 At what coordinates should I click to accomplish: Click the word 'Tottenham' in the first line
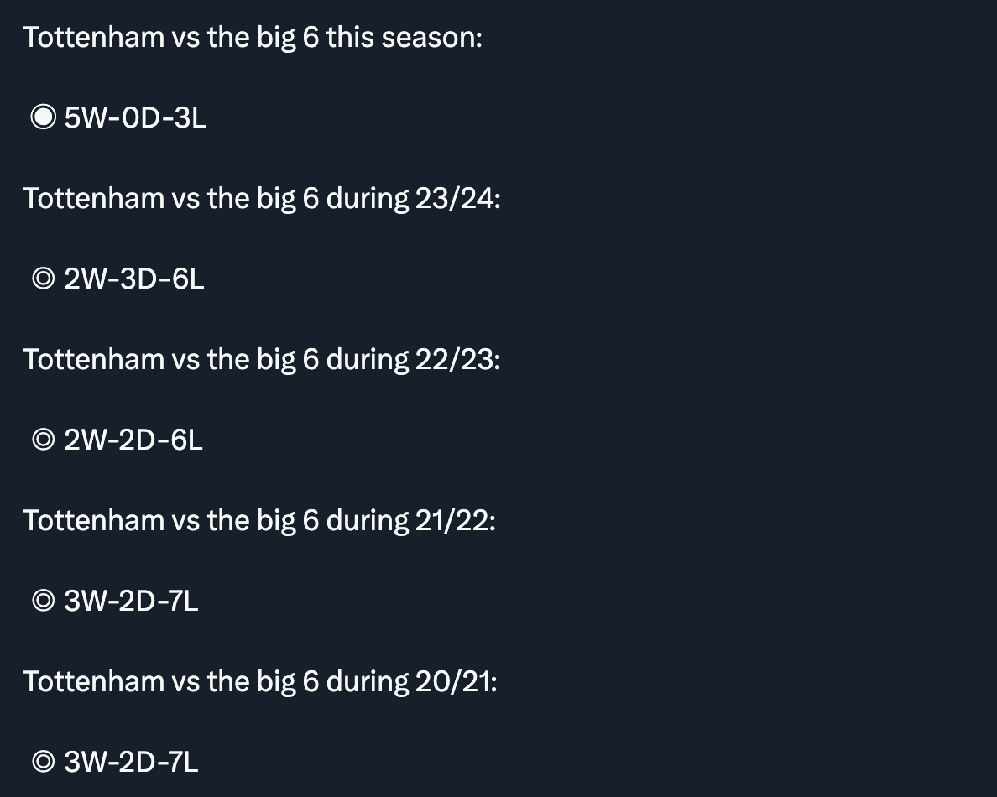(x=94, y=38)
